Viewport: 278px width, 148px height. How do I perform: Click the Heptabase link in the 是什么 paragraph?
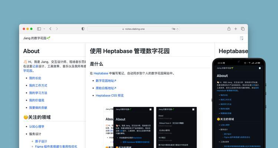coord(101,73)
